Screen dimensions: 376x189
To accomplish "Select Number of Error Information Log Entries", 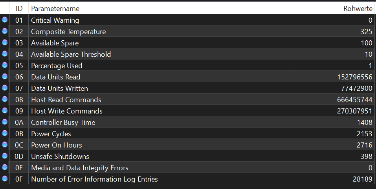I will [x=94, y=179].
